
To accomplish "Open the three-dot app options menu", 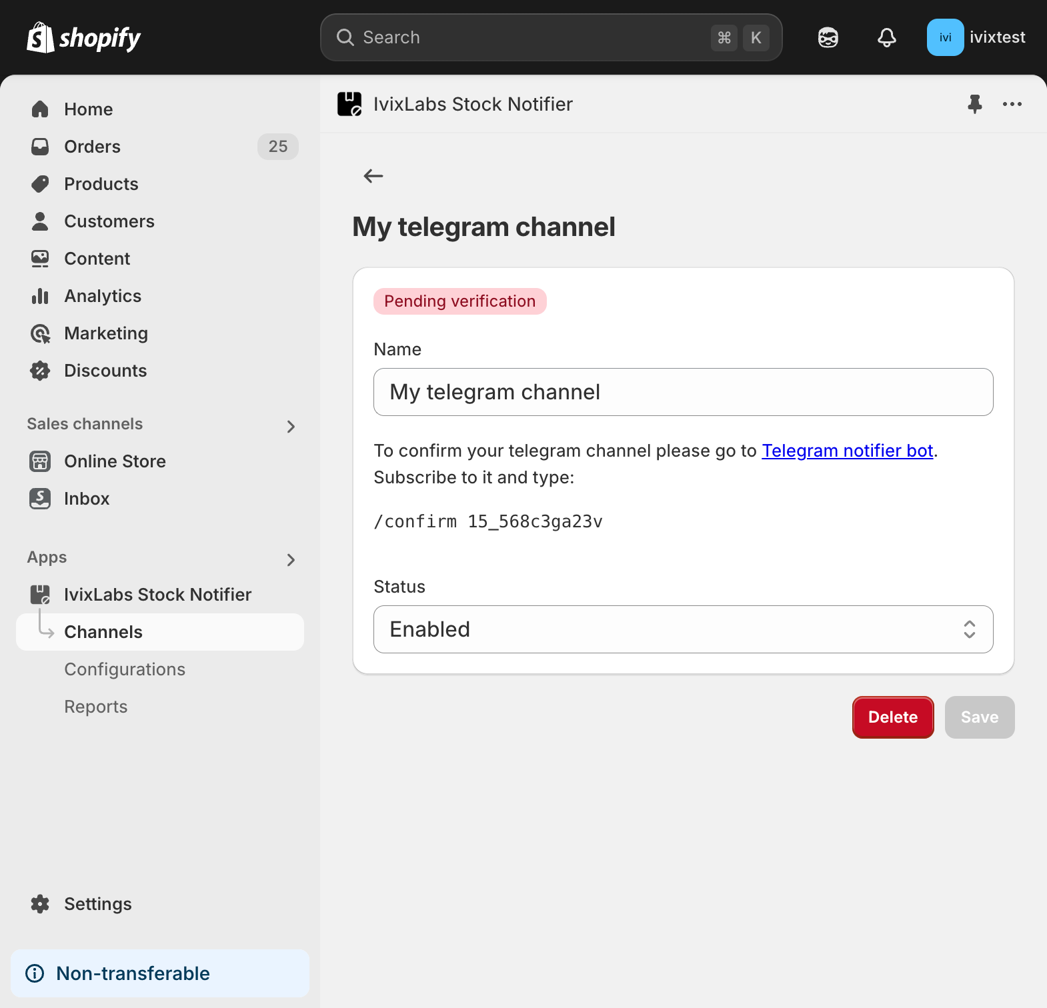I will coord(1012,104).
